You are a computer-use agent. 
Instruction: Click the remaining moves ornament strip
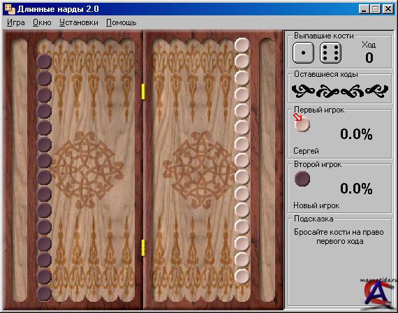(340, 91)
